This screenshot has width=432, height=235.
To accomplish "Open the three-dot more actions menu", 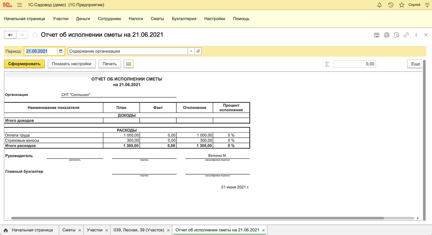I will click(416, 35).
